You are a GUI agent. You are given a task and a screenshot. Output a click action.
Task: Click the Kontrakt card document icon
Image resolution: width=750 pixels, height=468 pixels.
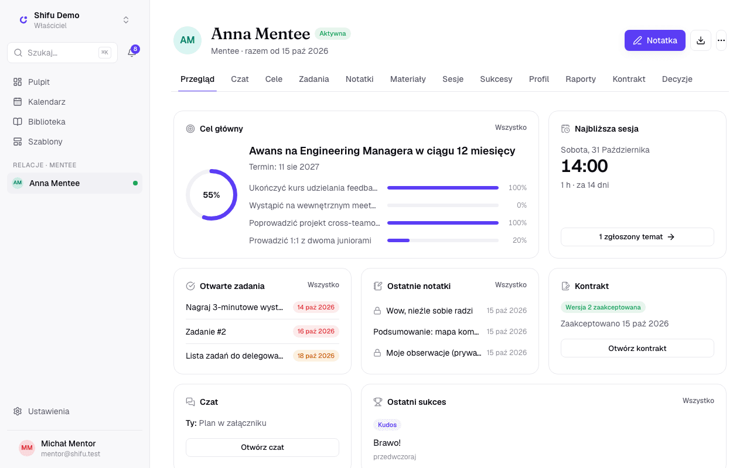565,286
